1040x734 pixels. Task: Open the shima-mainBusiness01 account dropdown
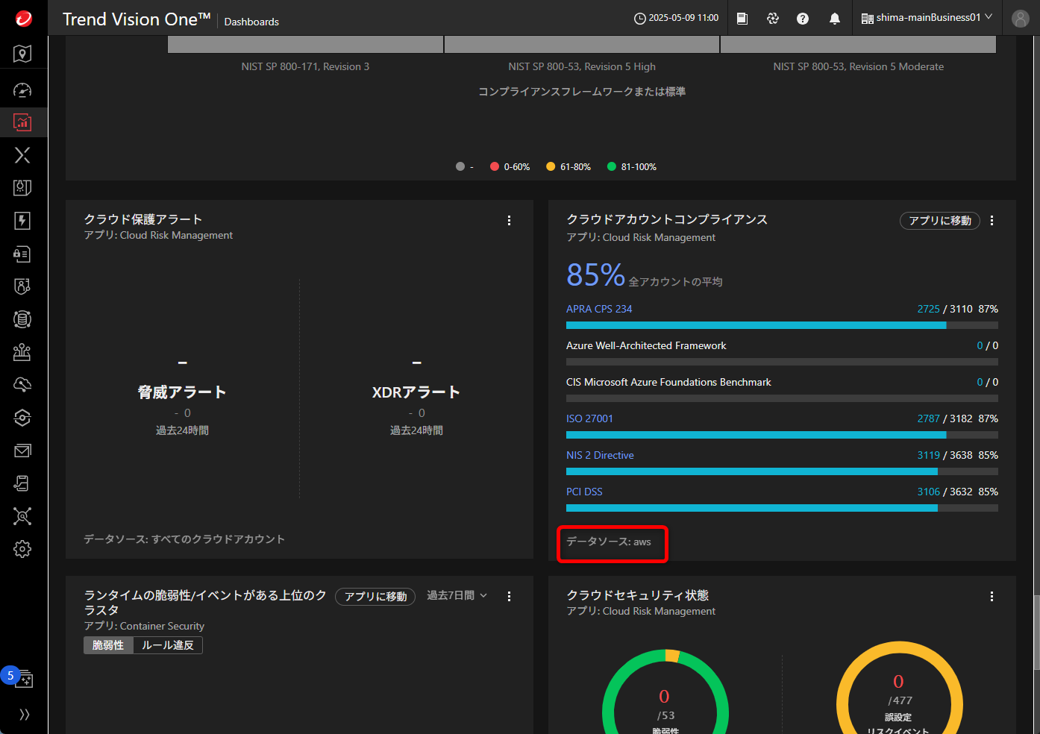click(x=927, y=18)
